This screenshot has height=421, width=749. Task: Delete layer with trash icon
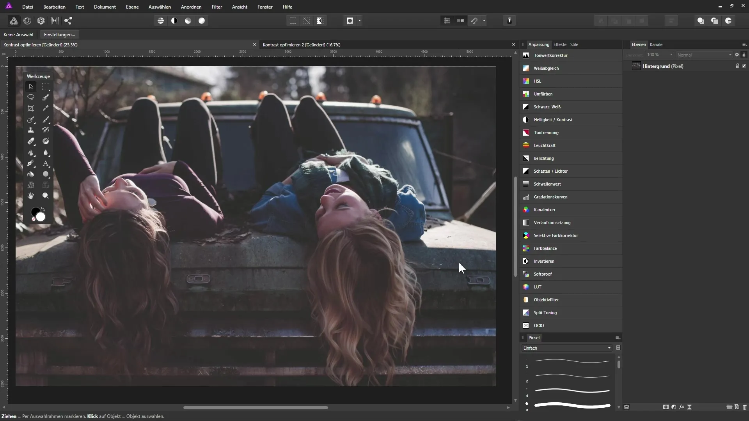745,407
